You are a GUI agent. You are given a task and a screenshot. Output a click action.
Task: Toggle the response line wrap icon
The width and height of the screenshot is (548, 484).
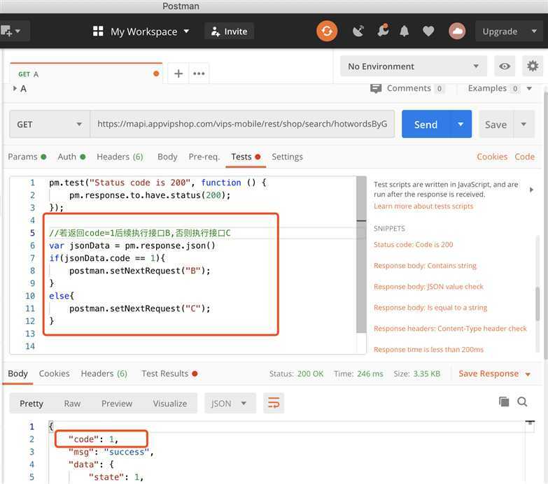point(274,403)
